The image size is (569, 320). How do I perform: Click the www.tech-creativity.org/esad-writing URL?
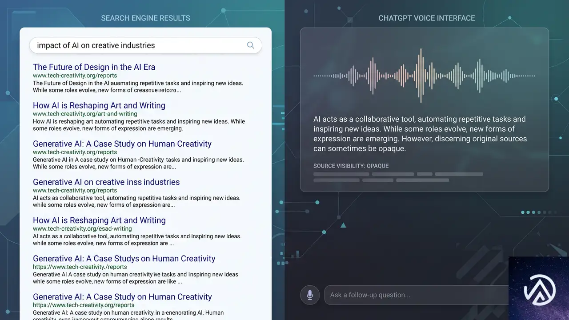(82, 228)
